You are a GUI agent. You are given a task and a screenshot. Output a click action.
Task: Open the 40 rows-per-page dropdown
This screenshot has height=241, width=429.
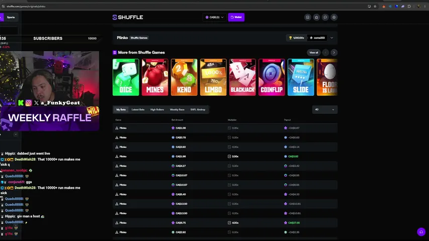tap(325, 109)
